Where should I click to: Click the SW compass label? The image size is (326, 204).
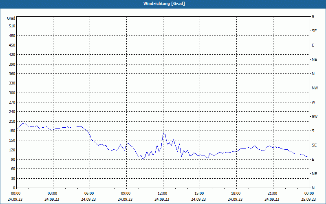pyautogui.click(x=315, y=117)
